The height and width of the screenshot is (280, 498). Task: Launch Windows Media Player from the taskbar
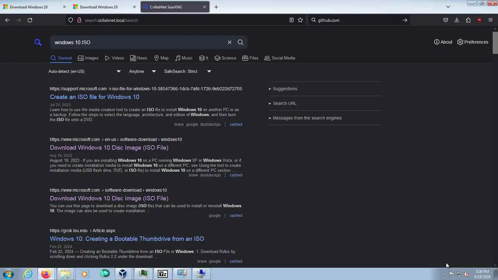tap(85, 274)
